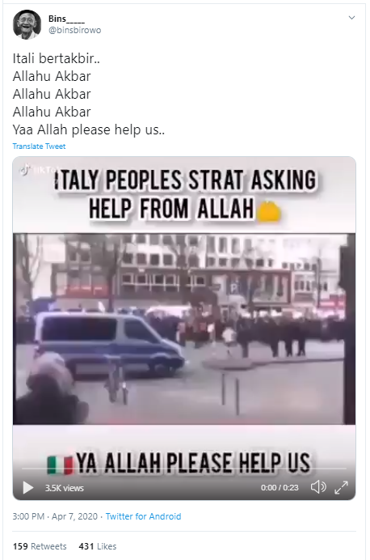The image size is (370, 560).
Task: Open the 3:00 PM Apr 7, 2020 timestamp
Action: (55, 516)
